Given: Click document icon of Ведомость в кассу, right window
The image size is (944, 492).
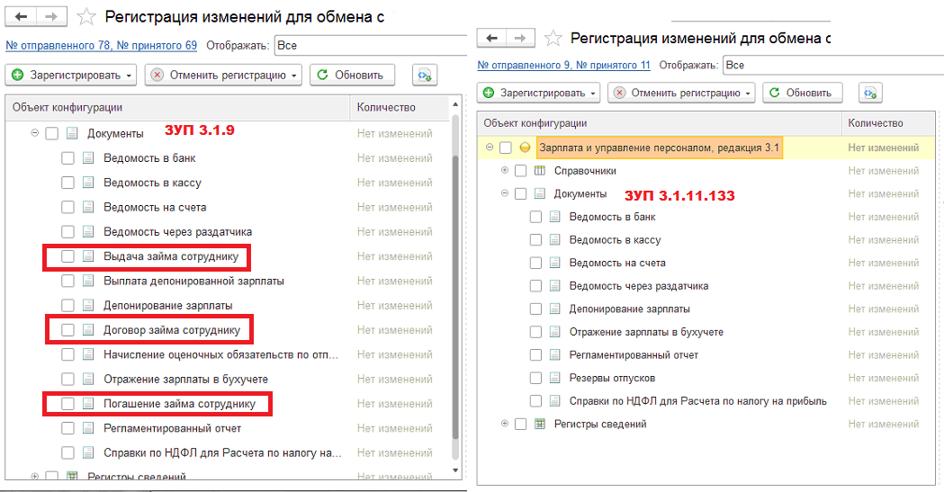Looking at the screenshot, I should click(555, 240).
